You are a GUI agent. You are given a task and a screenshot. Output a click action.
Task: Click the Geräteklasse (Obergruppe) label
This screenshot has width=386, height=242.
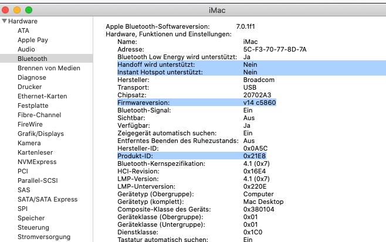click(160, 217)
